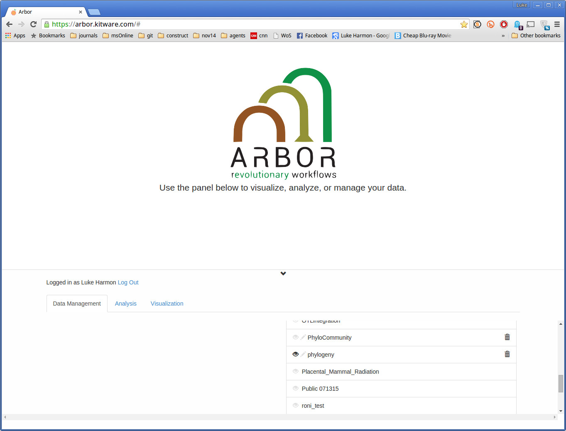Open the git bookmark folder
The image size is (566, 431).
click(x=146, y=36)
